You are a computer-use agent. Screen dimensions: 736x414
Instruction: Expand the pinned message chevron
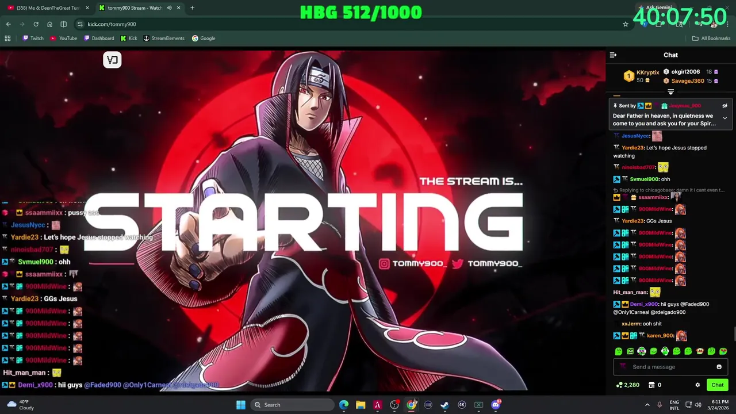(x=724, y=118)
